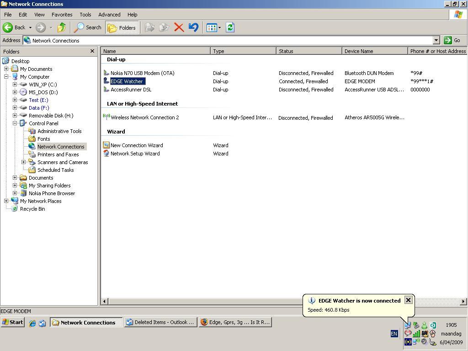Viewport: 468px width, 351px height.
Task: Open the Edit menu
Action: [x=23, y=15]
